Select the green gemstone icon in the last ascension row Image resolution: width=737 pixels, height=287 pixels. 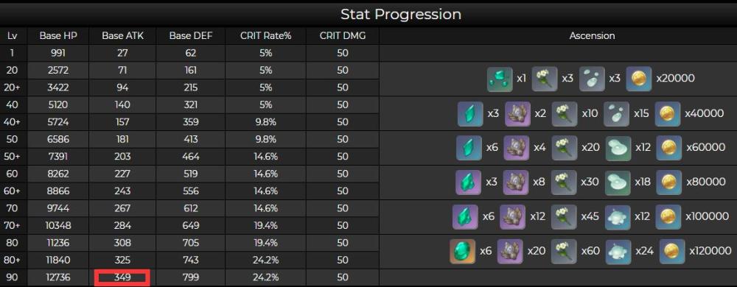[463, 252]
